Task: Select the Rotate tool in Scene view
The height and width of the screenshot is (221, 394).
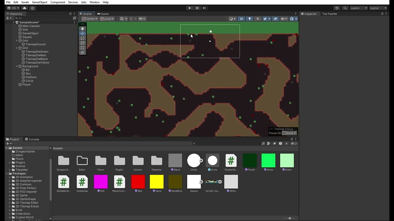Action: 82,38
